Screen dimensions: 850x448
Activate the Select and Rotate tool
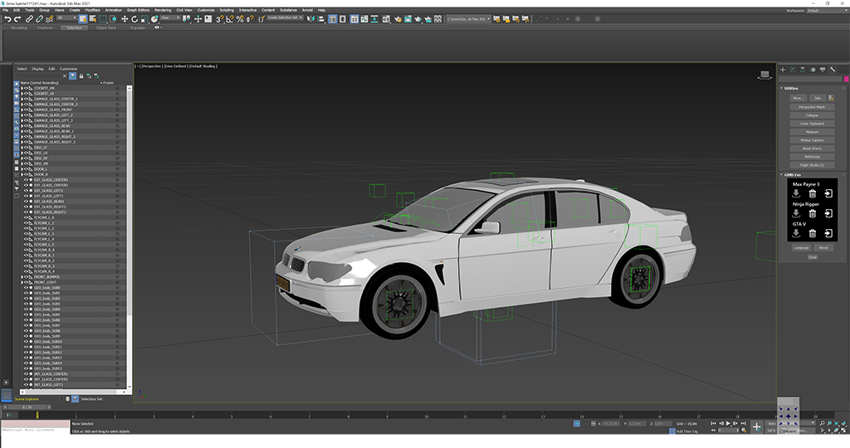click(134, 19)
